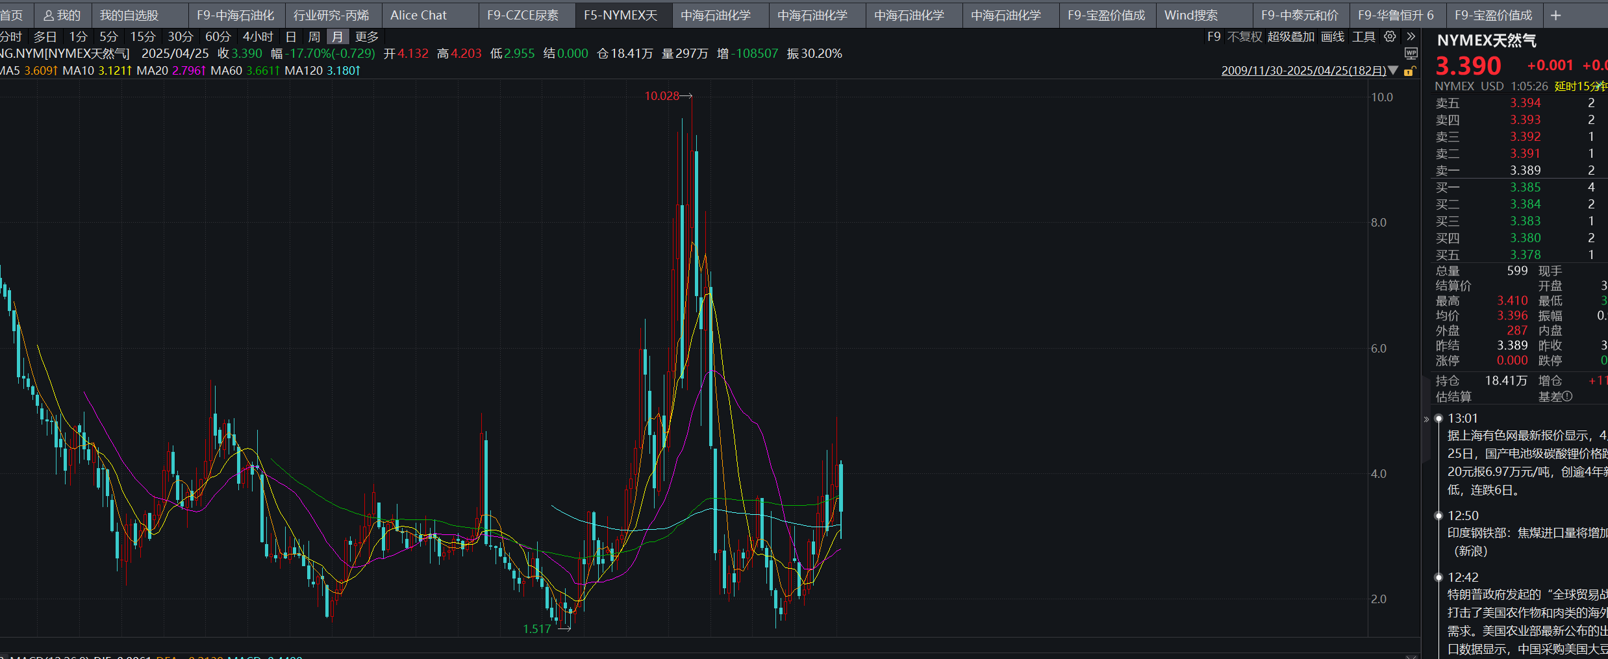Add a new tab with plus icon
Image resolution: width=1608 pixels, height=659 pixels.
click(1555, 16)
